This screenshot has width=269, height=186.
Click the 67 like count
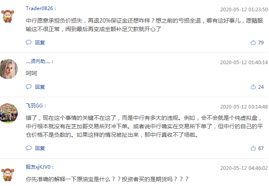[x=261, y=148]
